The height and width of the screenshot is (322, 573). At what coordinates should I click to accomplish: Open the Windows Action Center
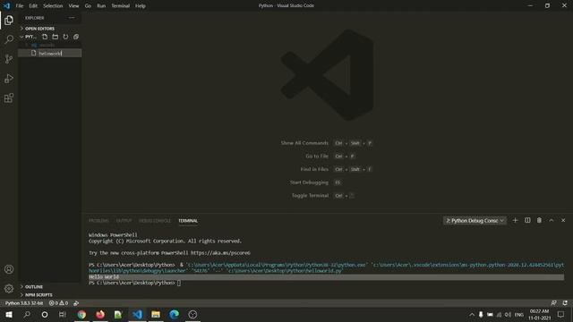point(561,314)
